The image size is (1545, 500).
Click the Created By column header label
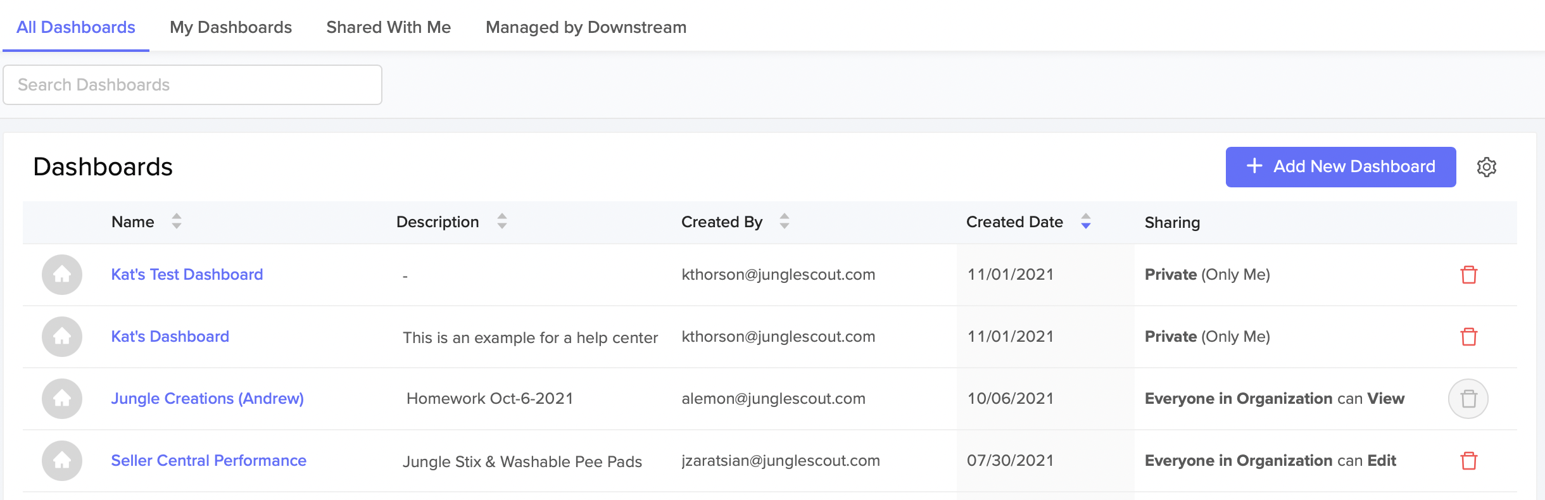pyautogui.click(x=722, y=222)
